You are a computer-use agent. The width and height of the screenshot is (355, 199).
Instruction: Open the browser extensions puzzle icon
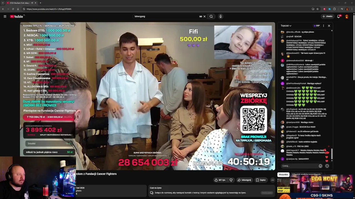pos(334,9)
